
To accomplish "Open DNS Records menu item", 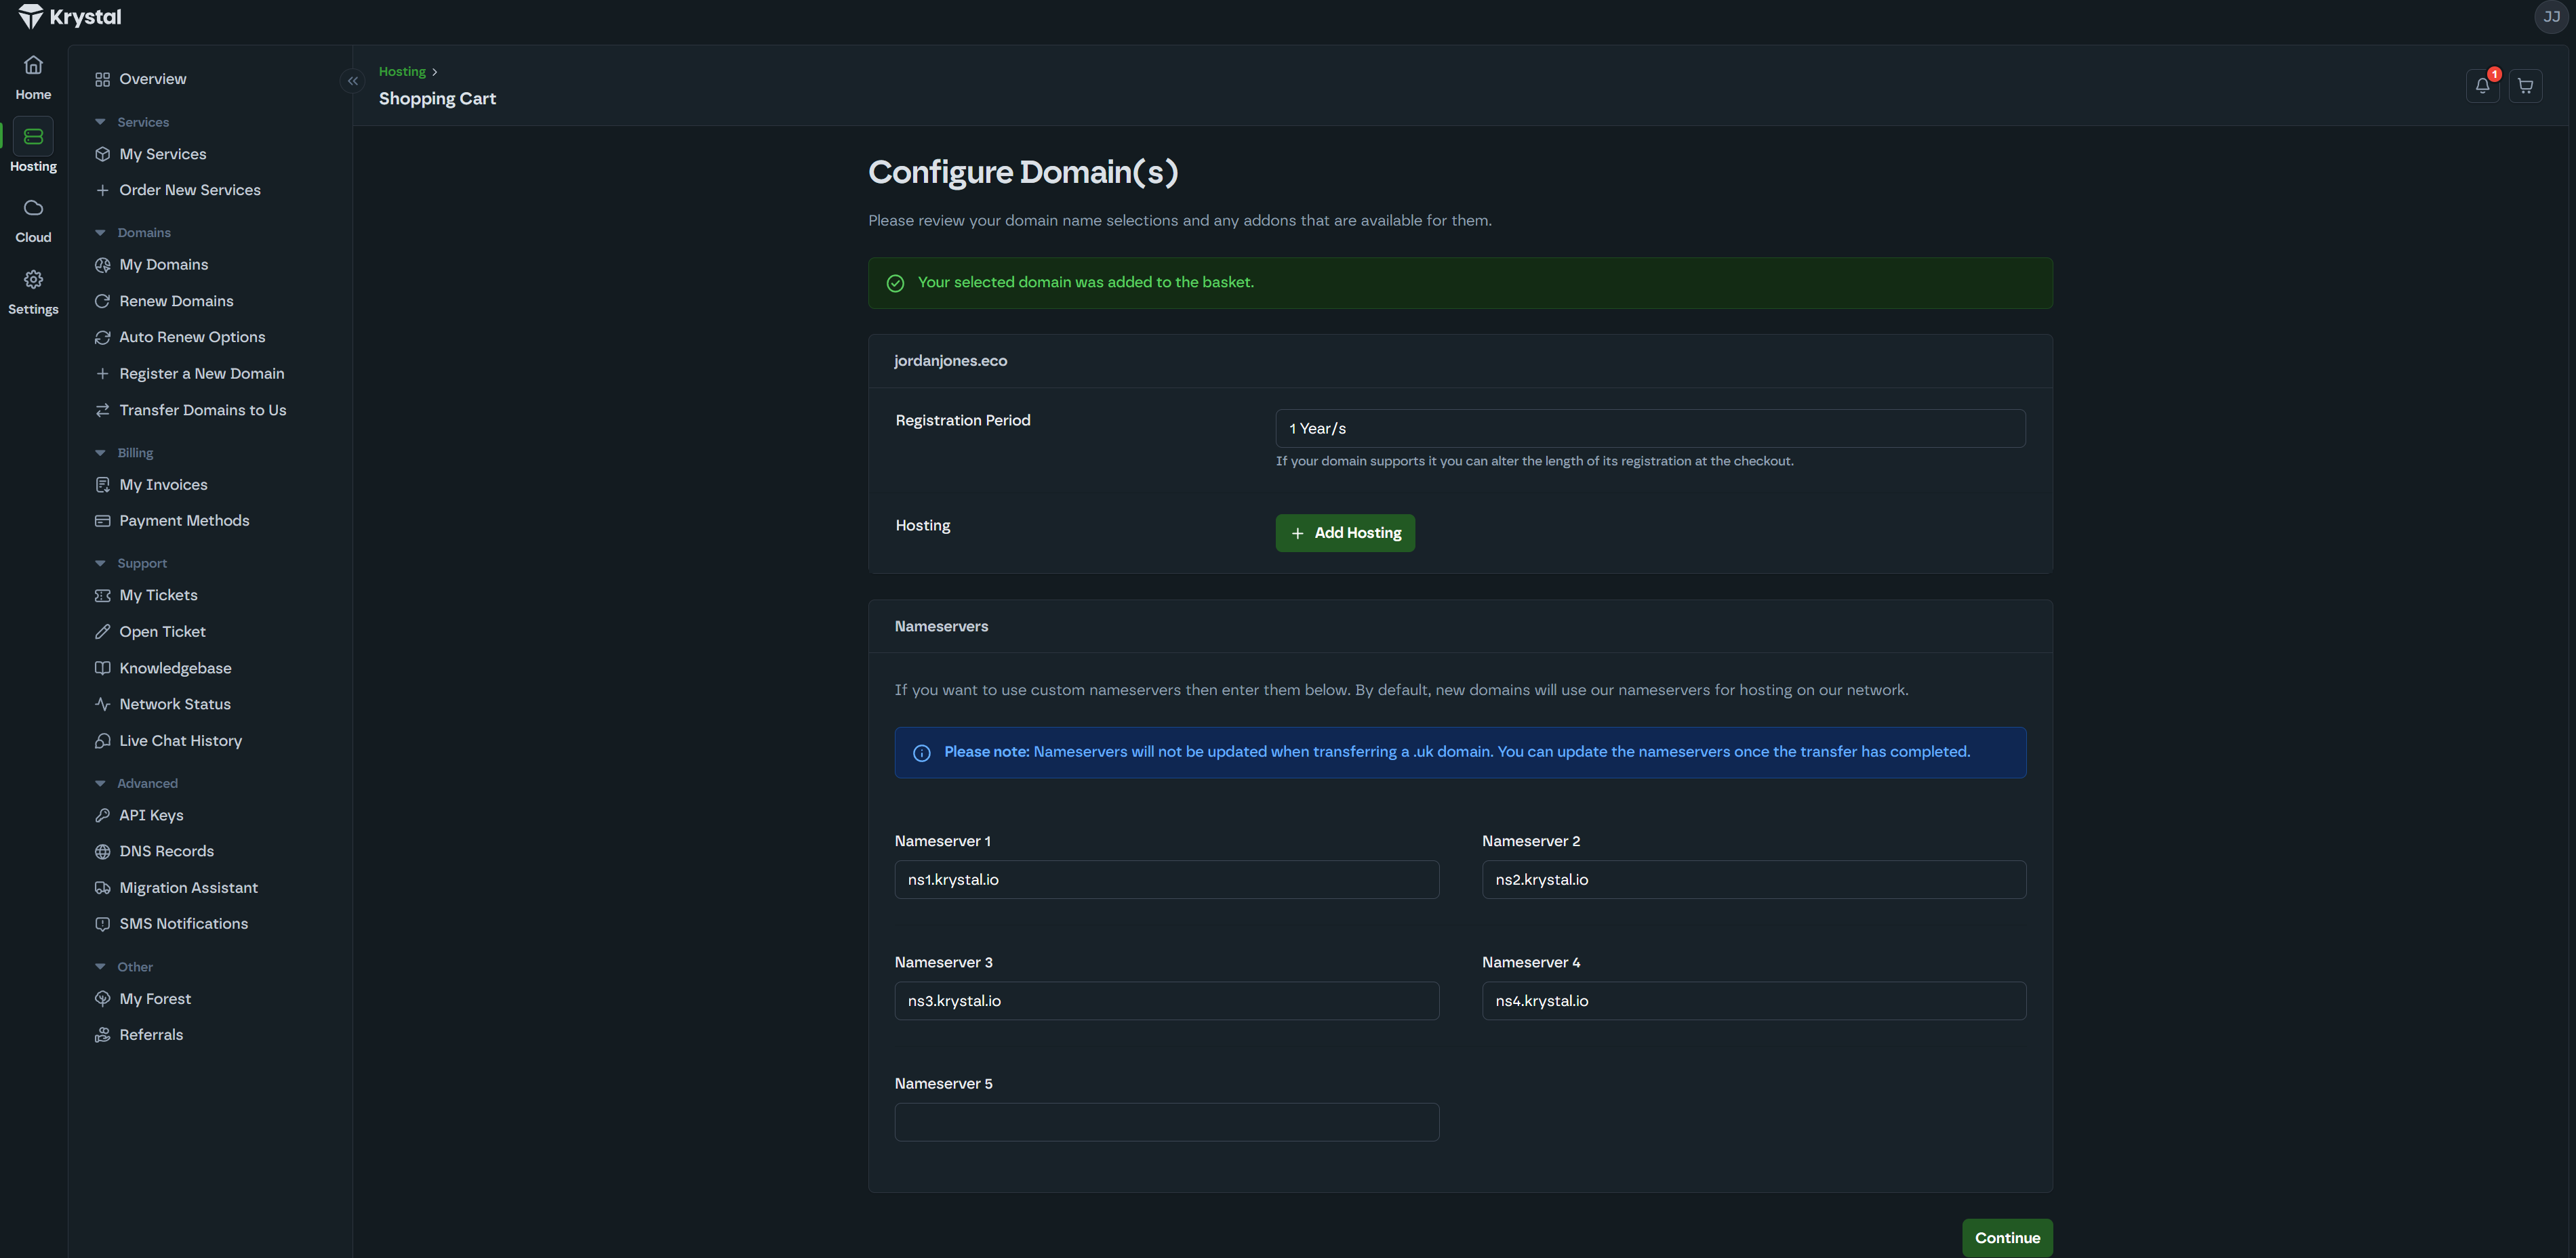I will click(166, 852).
